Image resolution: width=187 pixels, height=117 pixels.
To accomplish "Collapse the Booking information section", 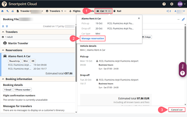I will pos(3,79).
